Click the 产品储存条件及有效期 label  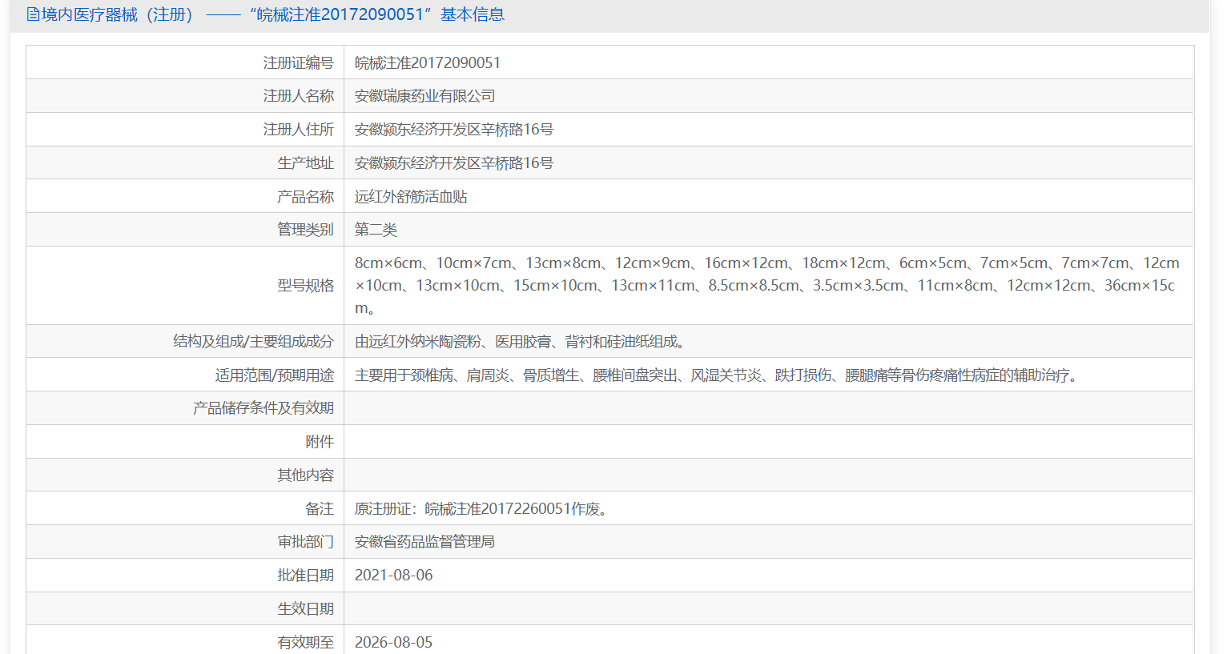click(x=263, y=408)
